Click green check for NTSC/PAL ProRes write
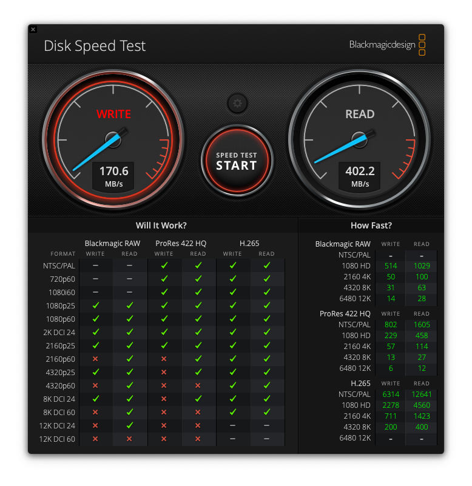 point(164,265)
